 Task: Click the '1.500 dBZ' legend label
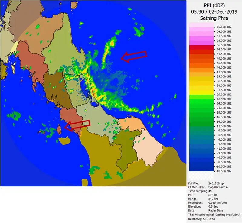tap(225, 144)
